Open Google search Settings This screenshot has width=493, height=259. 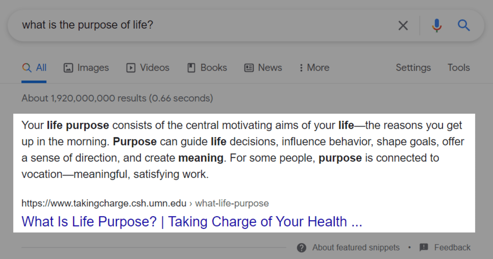pyautogui.click(x=413, y=67)
